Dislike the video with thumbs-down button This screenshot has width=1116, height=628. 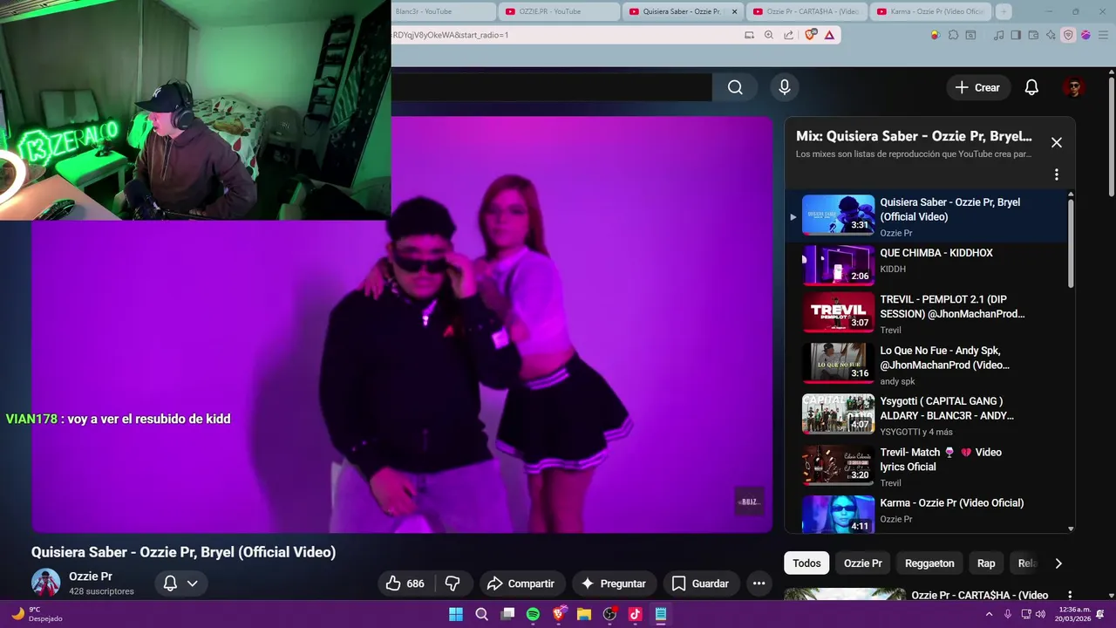[x=453, y=584]
